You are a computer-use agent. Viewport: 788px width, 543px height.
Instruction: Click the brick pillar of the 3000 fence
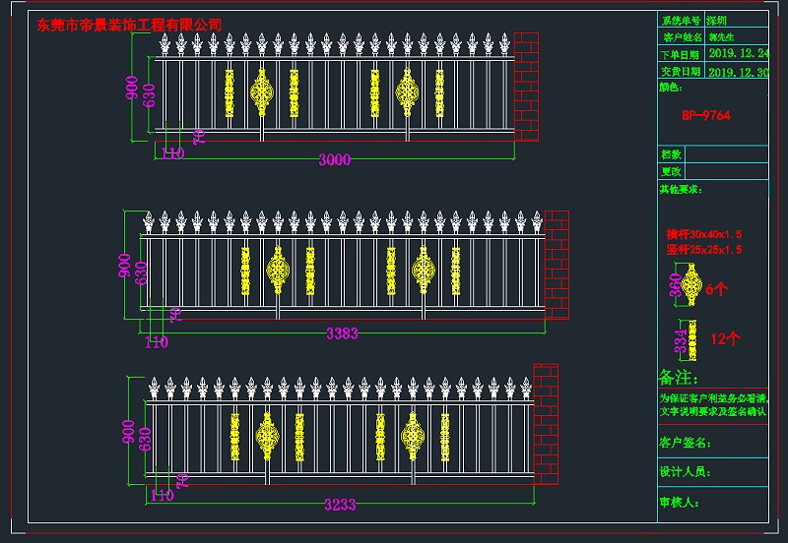pos(527,87)
